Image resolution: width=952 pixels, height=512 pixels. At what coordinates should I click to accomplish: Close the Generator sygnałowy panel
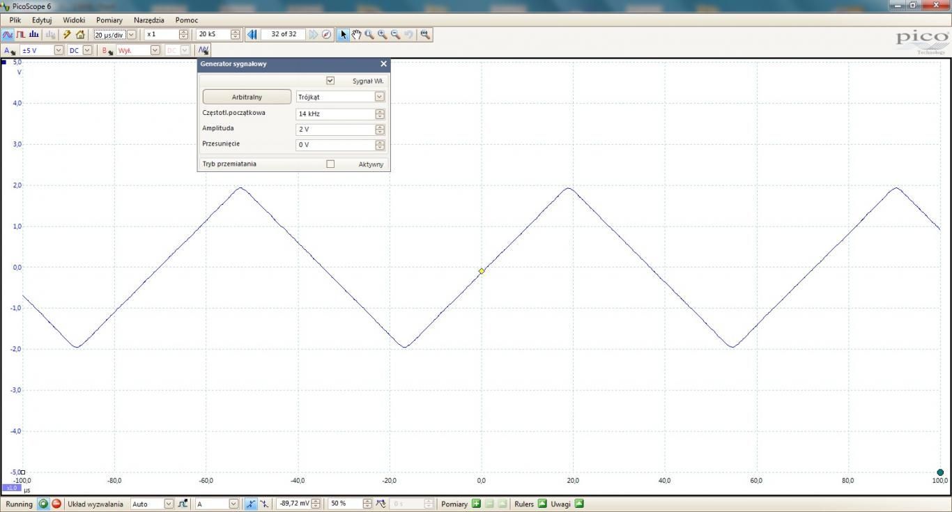tap(383, 64)
